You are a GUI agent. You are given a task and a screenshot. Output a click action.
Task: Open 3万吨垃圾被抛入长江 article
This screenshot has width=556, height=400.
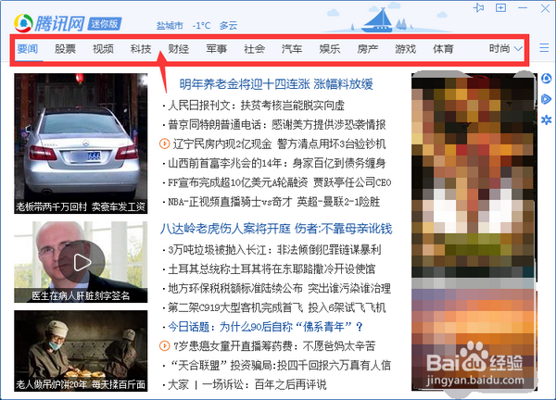[274, 250]
